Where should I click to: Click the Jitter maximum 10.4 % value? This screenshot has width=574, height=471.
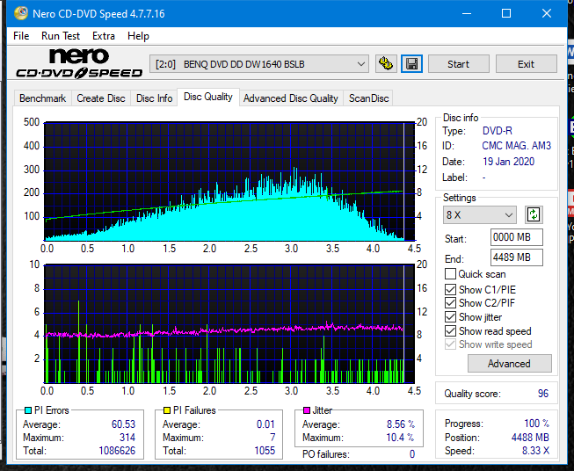[400, 438]
